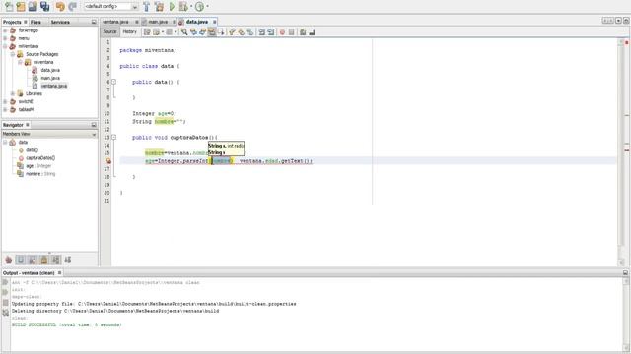Image resolution: width=631 pixels, height=354 pixels.
Task: Click the Start Macro Recording red icon
Action: [282, 32]
